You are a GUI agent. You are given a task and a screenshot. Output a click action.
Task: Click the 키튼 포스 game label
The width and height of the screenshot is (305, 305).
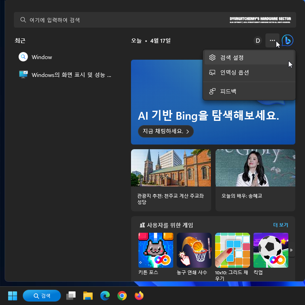pos(148,272)
